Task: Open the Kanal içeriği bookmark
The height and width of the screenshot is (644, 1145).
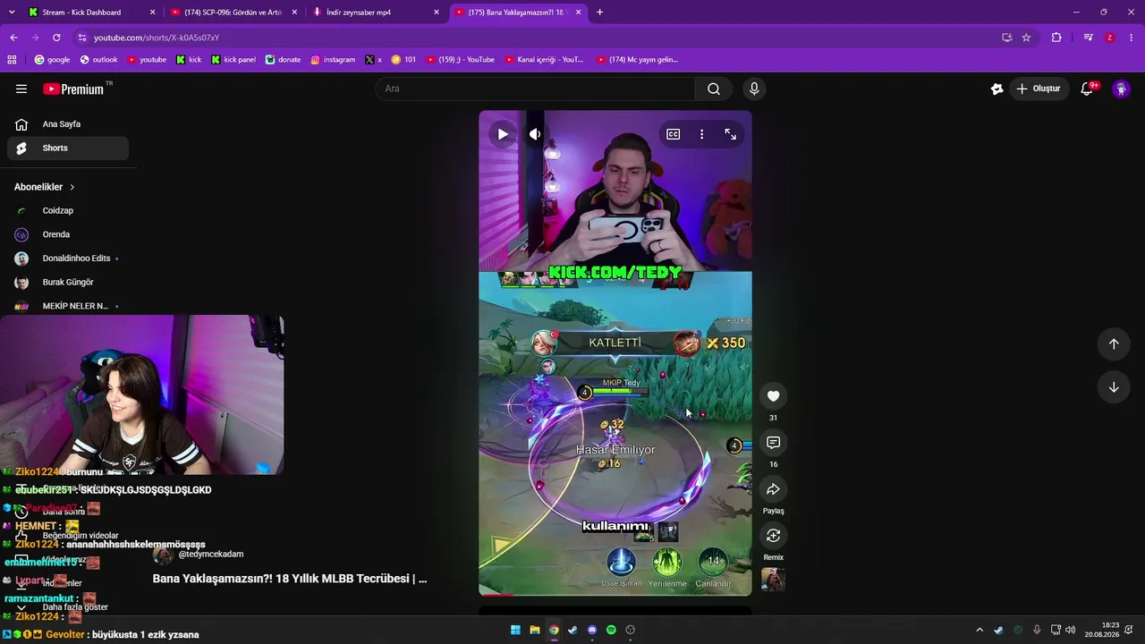Action: click(544, 60)
